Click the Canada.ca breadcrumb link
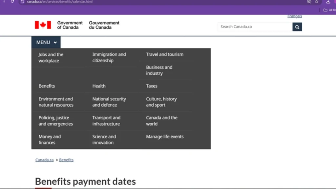This screenshot has width=336, height=189. [x=44, y=160]
